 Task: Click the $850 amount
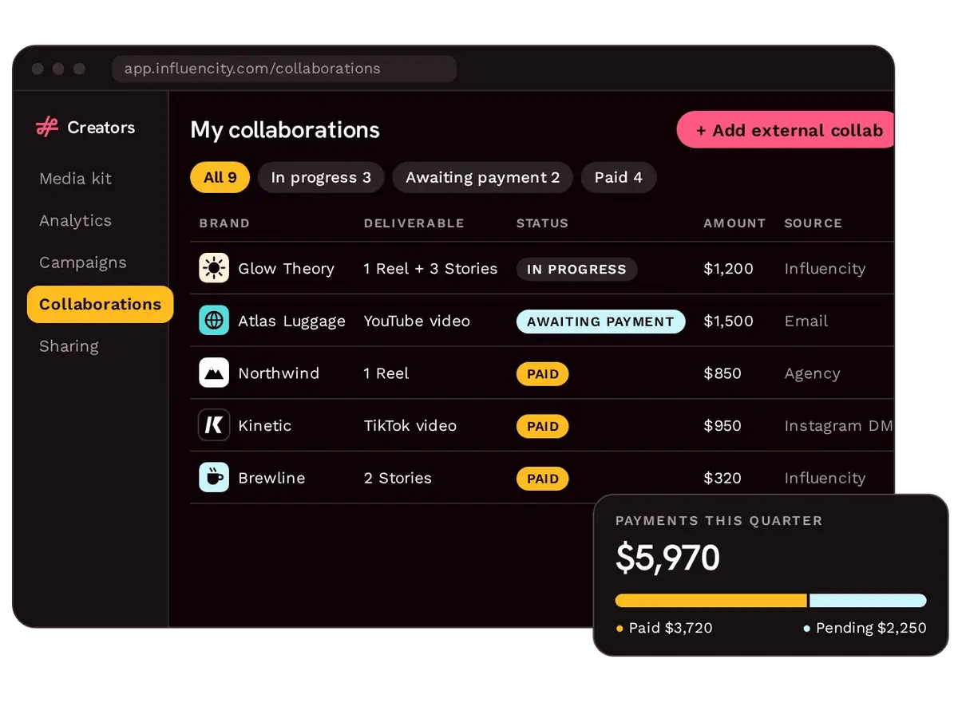pos(722,373)
